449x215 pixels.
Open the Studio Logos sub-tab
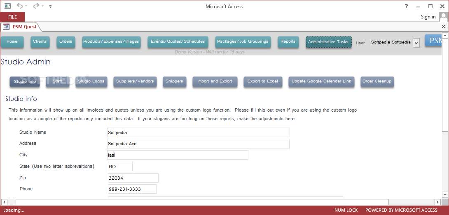click(x=91, y=82)
